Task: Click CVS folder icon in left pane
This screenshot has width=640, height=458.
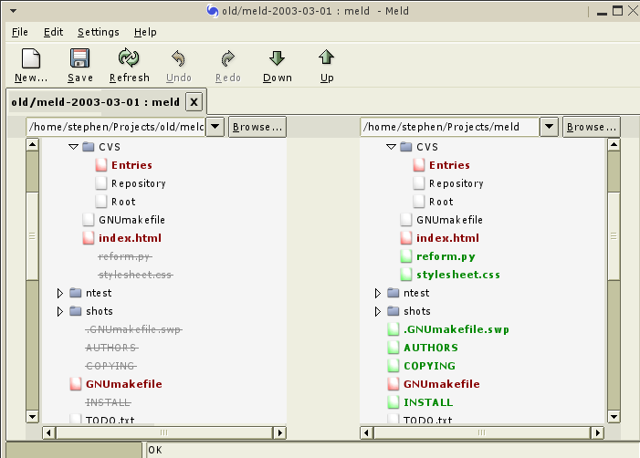Action: [89, 147]
